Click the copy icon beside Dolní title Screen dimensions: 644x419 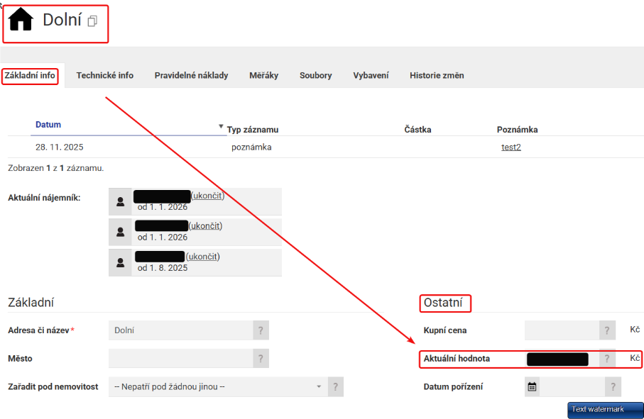pyautogui.click(x=92, y=22)
